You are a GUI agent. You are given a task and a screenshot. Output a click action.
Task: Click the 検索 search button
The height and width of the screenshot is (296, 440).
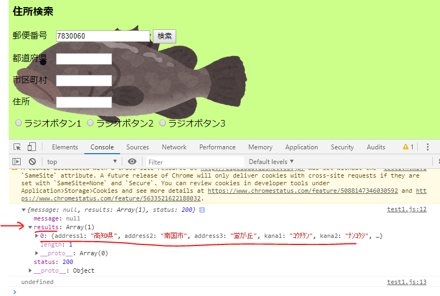(164, 36)
